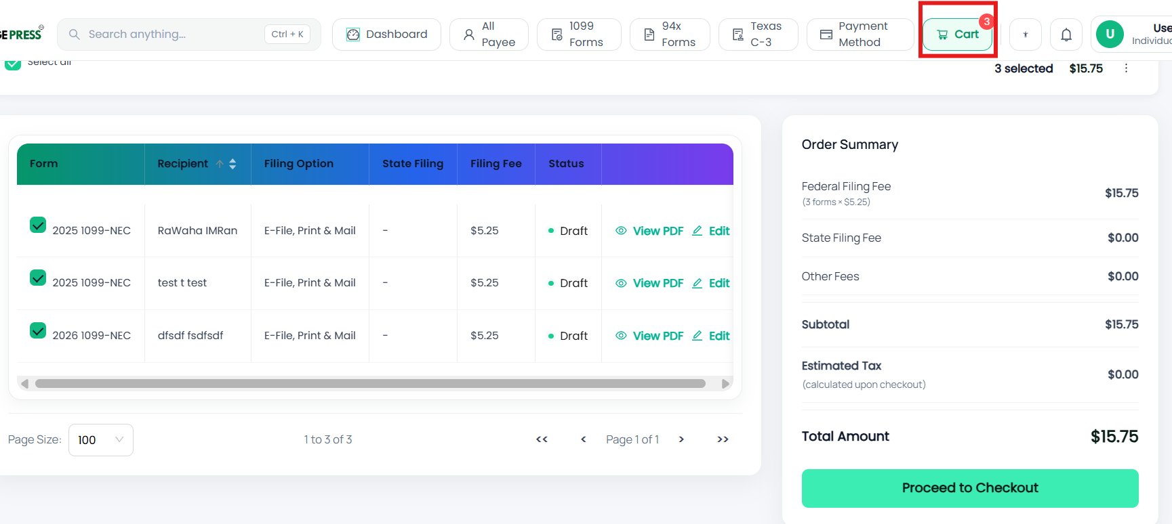1172x524 pixels.
Task: Click the Ctrl + K shortcut badge
Action: pos(287,35)
